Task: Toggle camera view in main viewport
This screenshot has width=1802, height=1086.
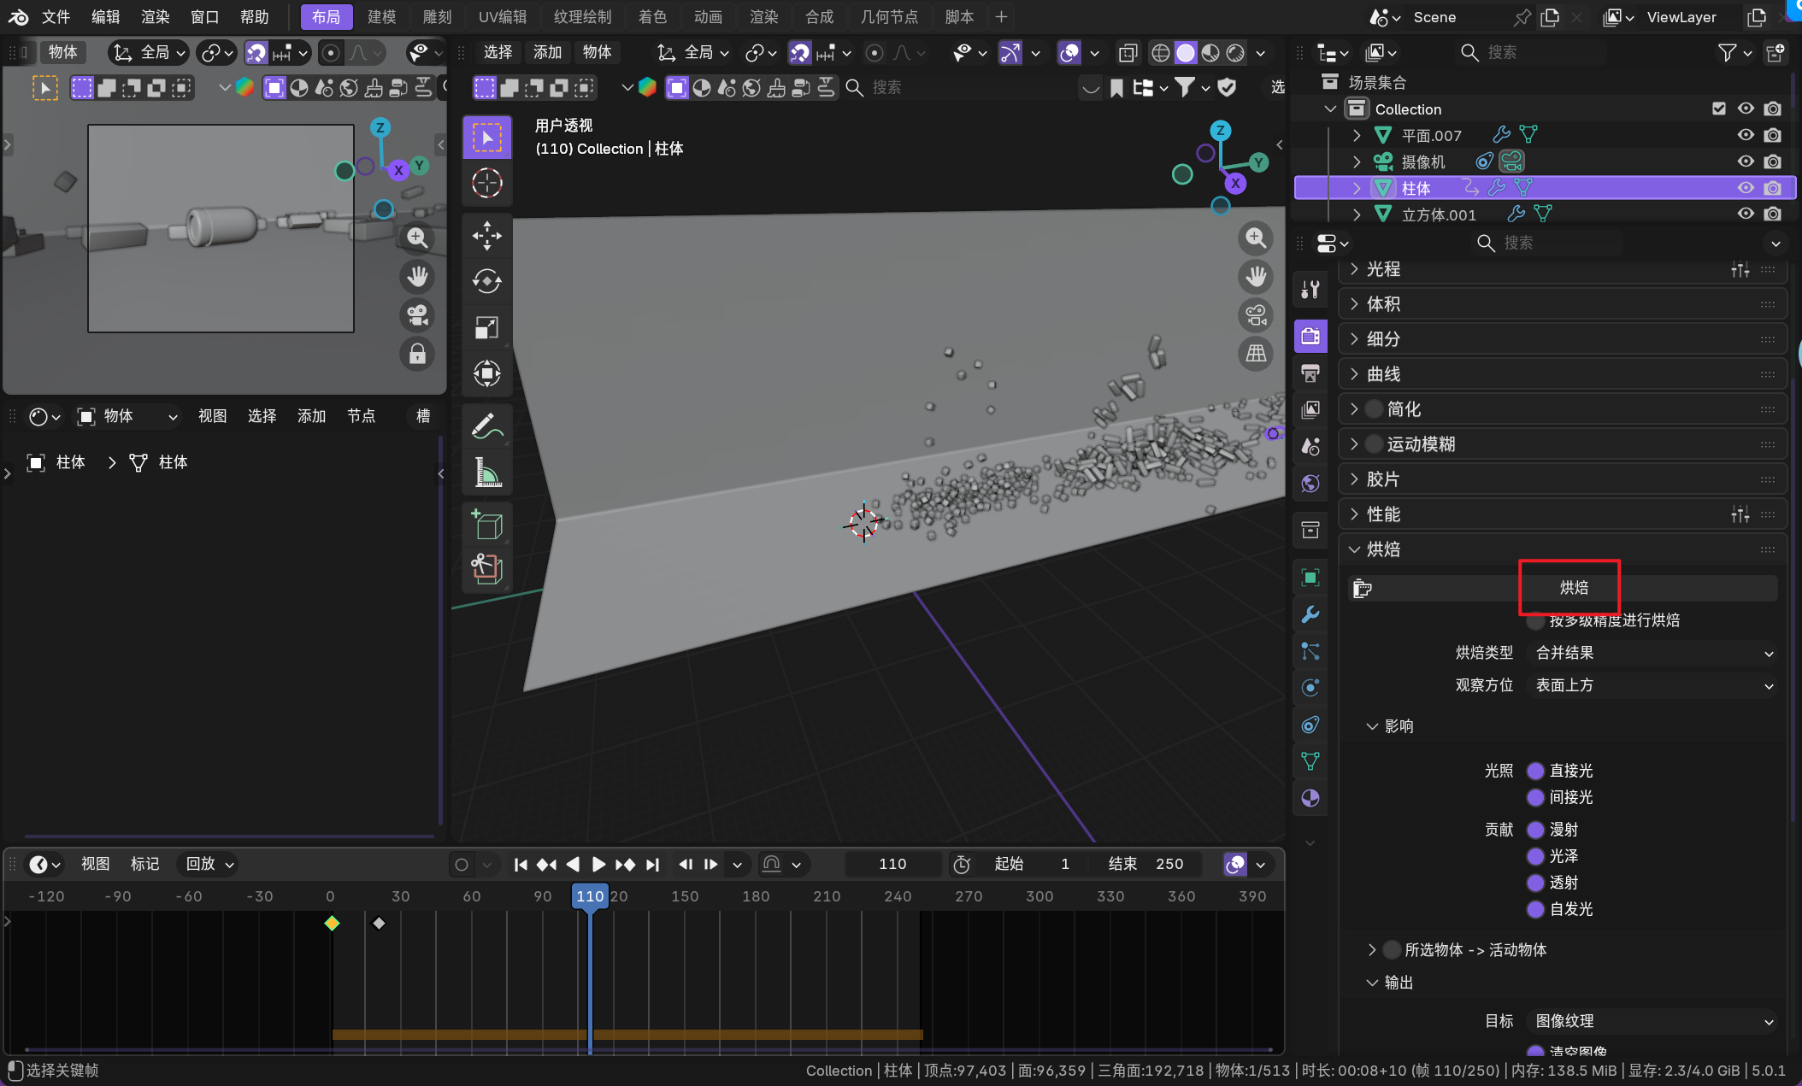Action: [1256, 315]
